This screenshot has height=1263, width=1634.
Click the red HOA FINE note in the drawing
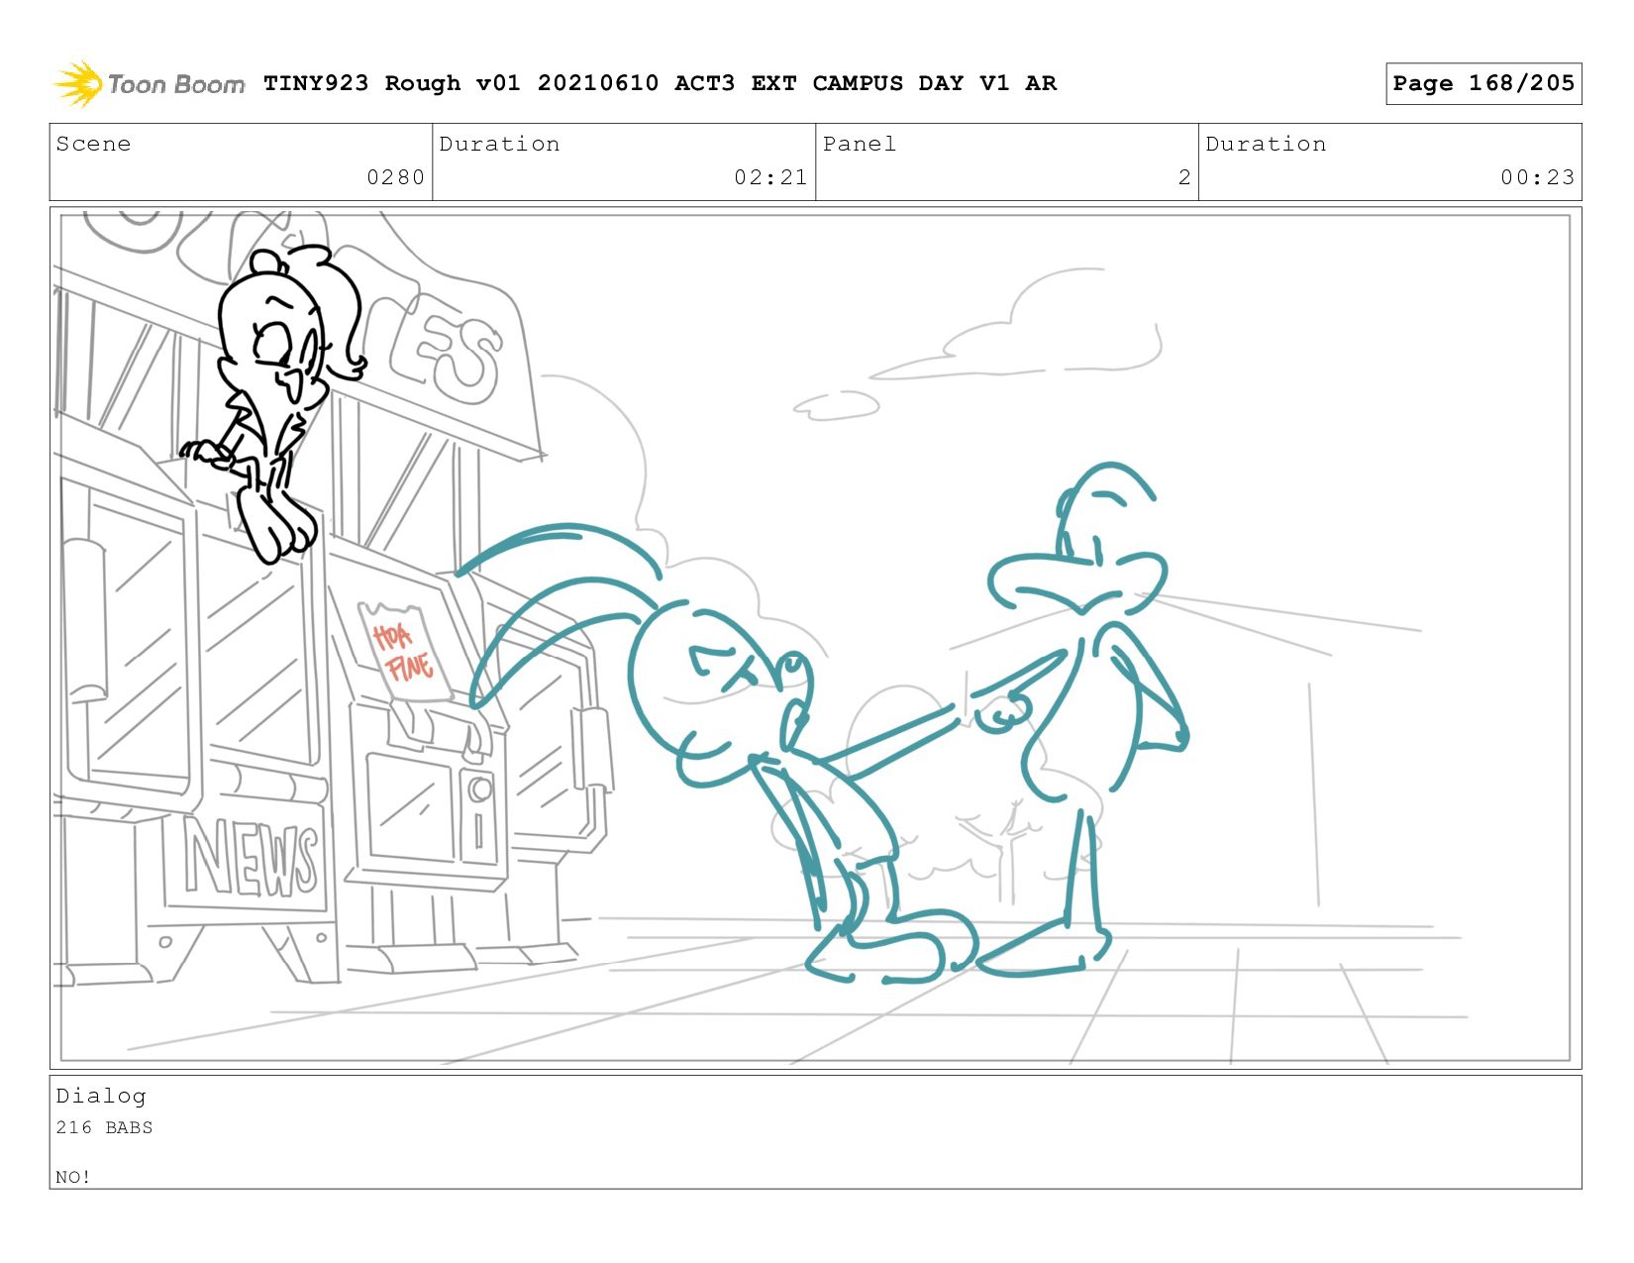[x=404, y=651]
